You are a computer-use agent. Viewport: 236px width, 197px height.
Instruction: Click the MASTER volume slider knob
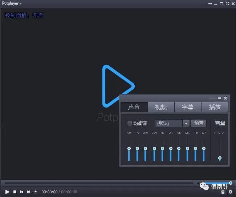[x=220, y=158]
